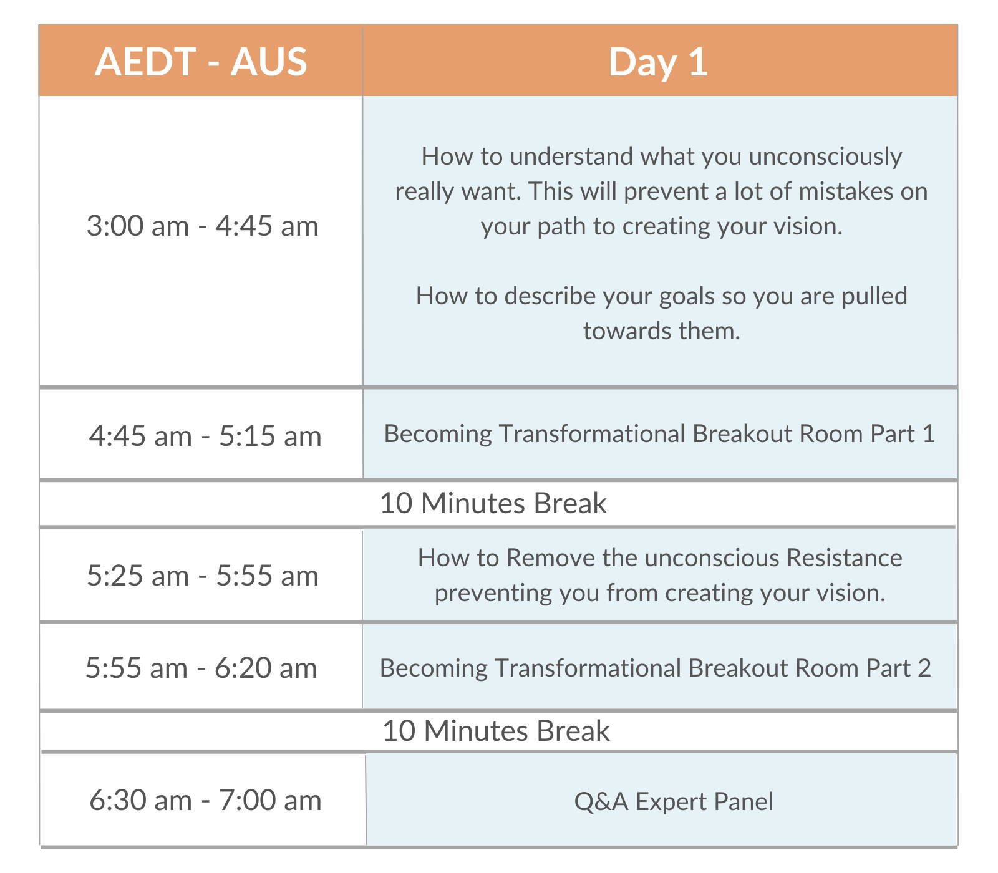This screenshot has width=998, height=873.
Task: Click the Remove the unconscious Resistance session
Action: [660, 575]
